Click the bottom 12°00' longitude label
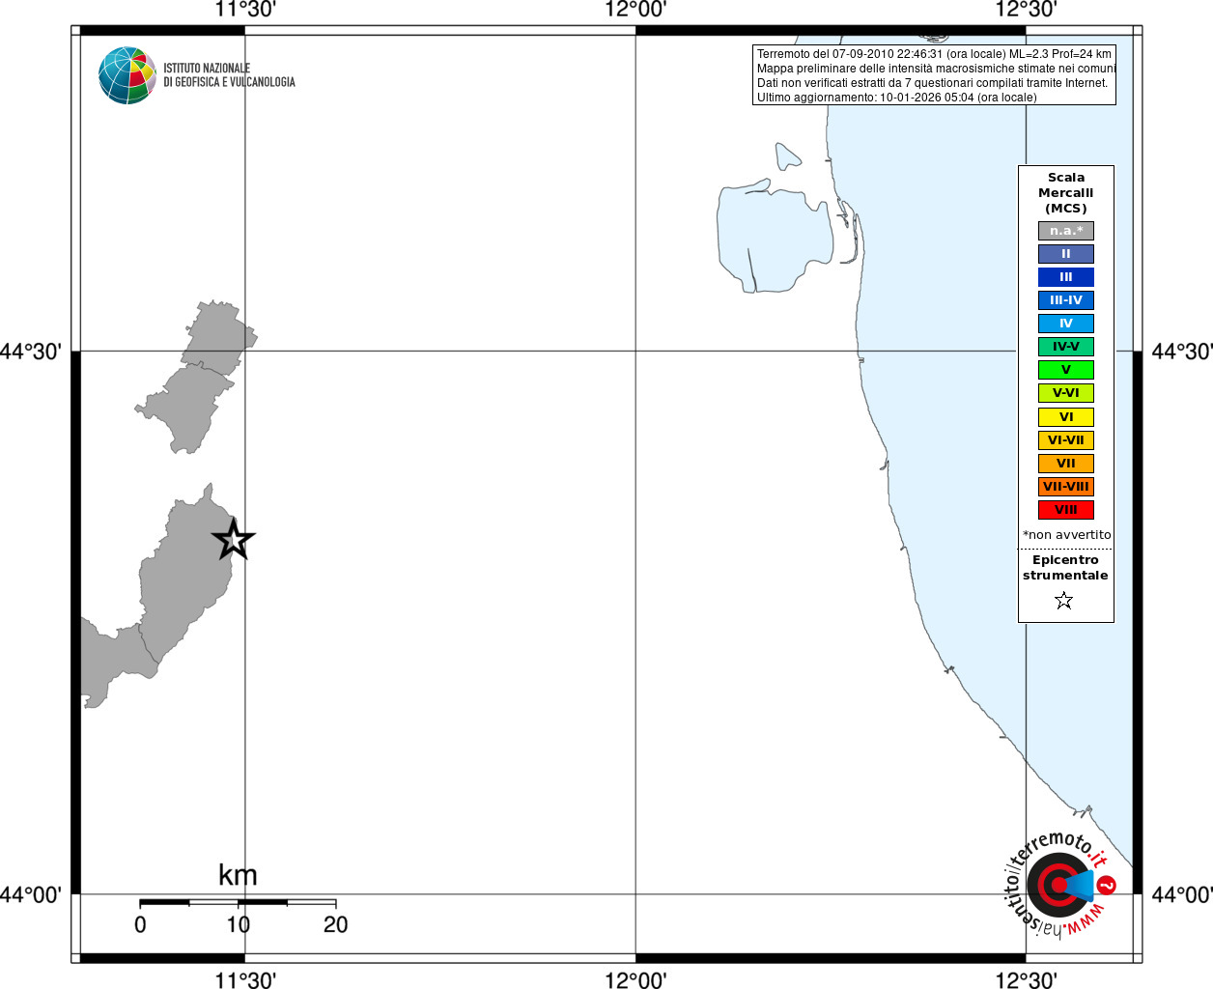The image size is (1213, 989). tap(635, 979)
